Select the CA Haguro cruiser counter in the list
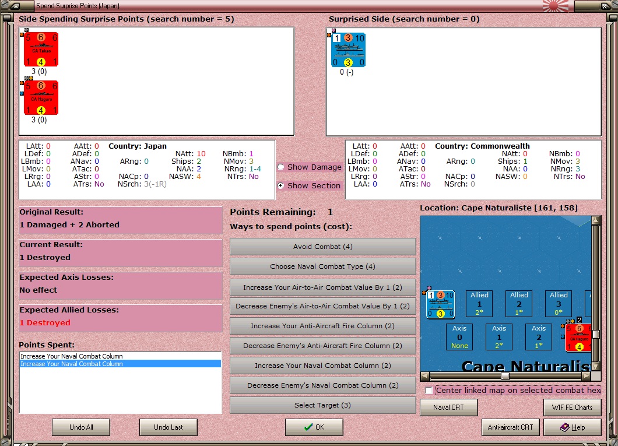 click(41, 98)
